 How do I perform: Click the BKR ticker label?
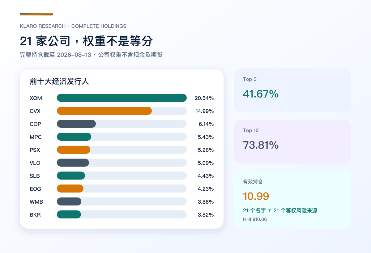click(35, 215)
